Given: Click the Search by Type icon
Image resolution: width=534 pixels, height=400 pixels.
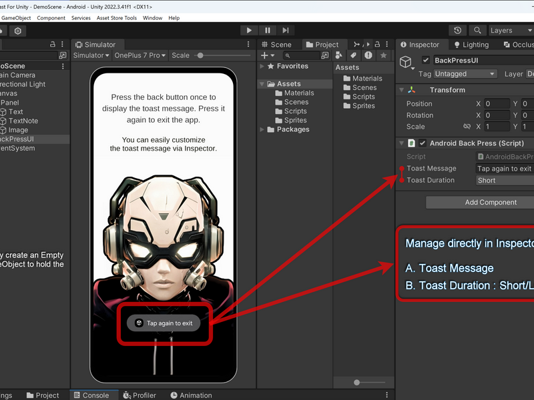Looking at the screenshot, I should 339,55.
